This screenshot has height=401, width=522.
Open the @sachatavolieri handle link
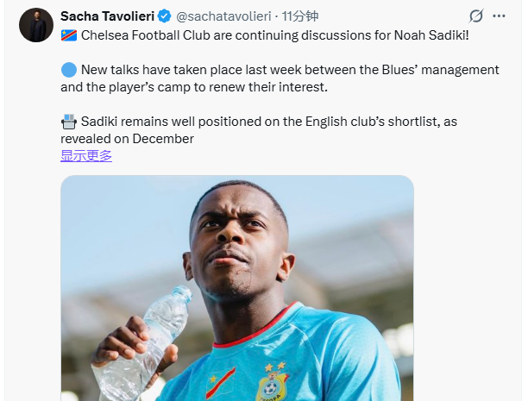(224, 16)
